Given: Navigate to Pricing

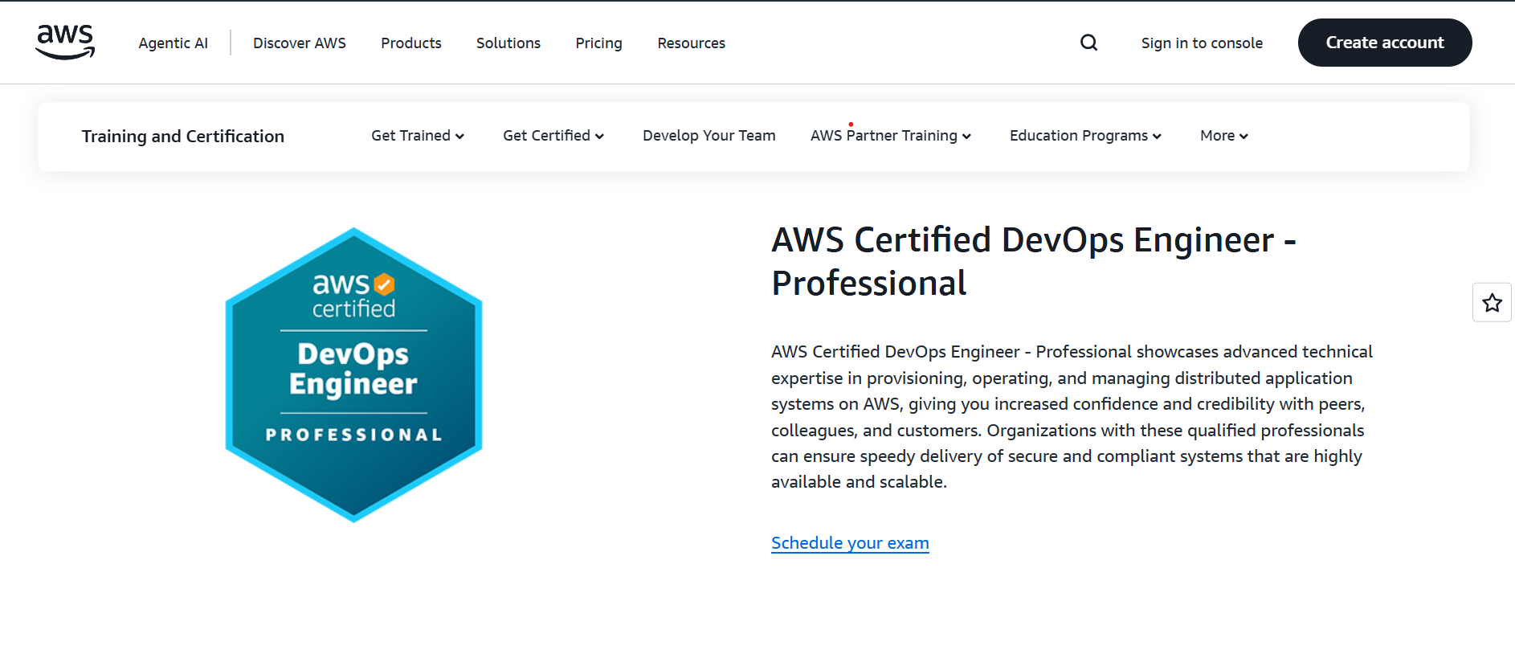Looking at the screenshot, I should 598,43.
